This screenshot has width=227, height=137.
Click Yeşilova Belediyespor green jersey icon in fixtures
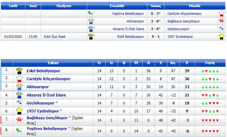[x=91, y=14]
